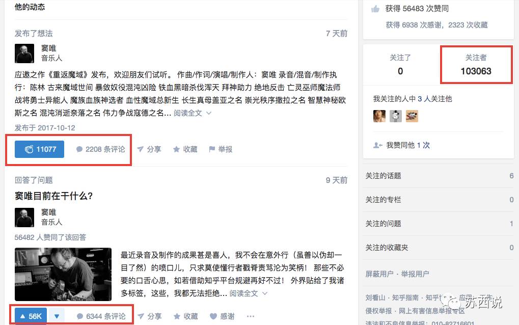Click the clap button showing 11077

point(39,149)
